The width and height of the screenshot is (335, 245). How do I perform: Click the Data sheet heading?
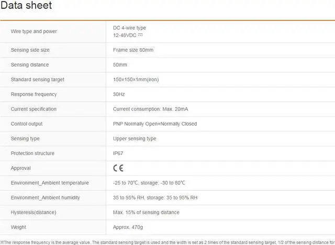point(26,7)
